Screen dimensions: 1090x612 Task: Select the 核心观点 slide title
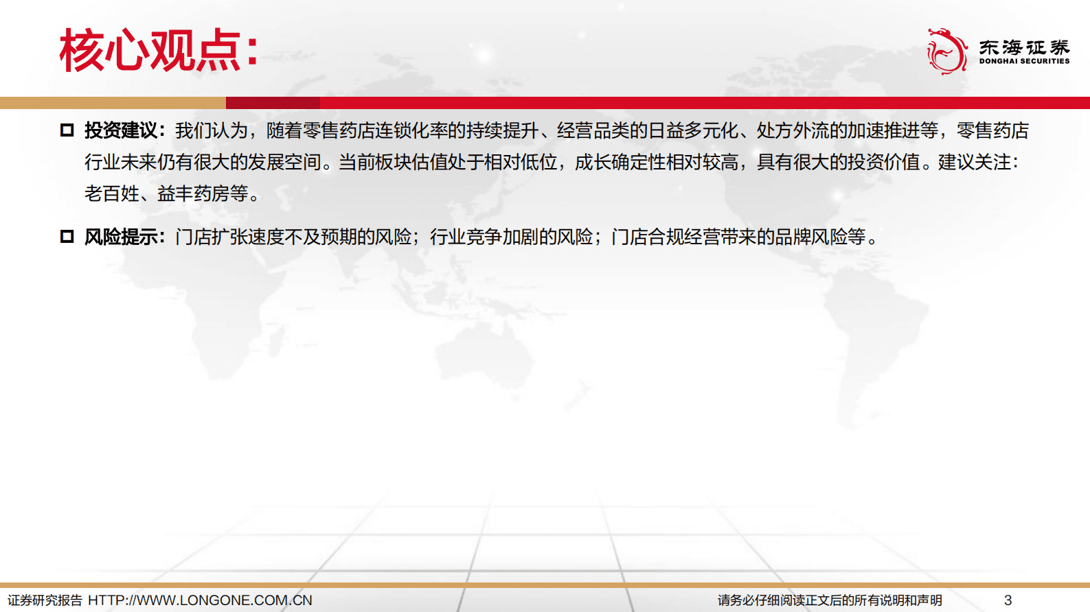coord(159,51)
